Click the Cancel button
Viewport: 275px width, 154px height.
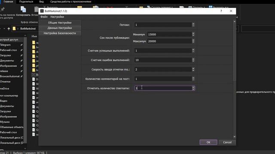tap(227, 142)
